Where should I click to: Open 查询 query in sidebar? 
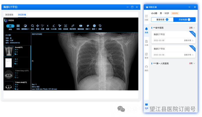click(146, 56)
